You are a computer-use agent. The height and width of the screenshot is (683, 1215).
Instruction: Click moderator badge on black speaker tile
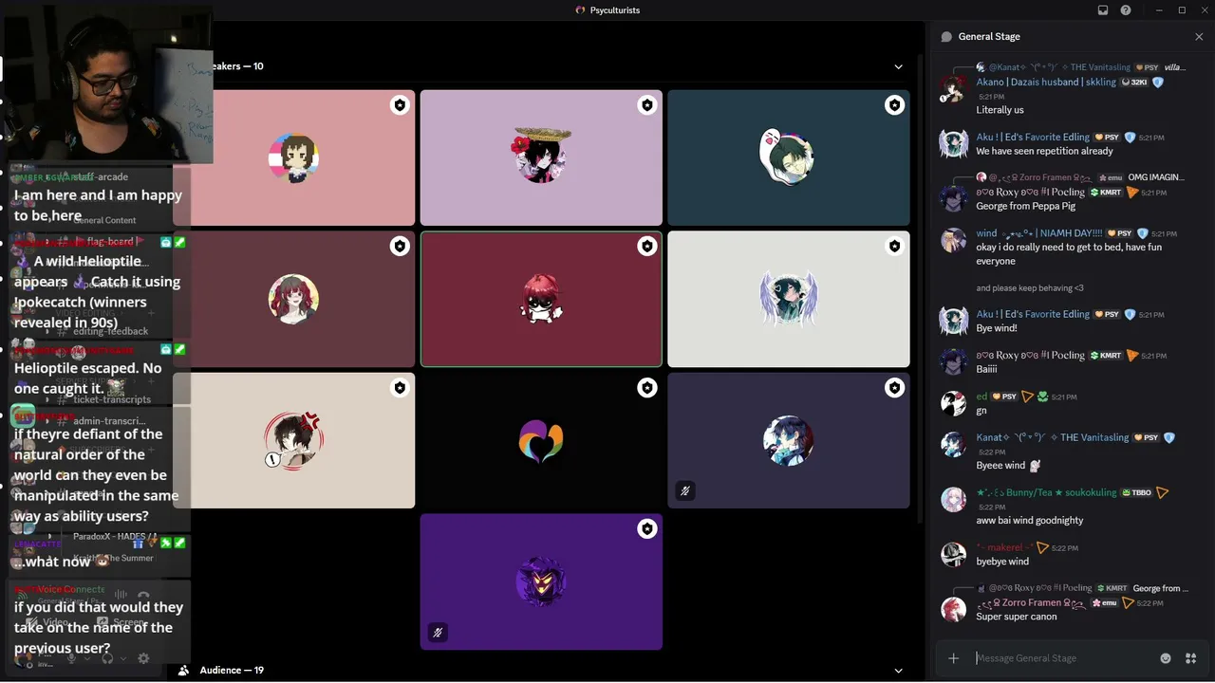click(647, 388)
